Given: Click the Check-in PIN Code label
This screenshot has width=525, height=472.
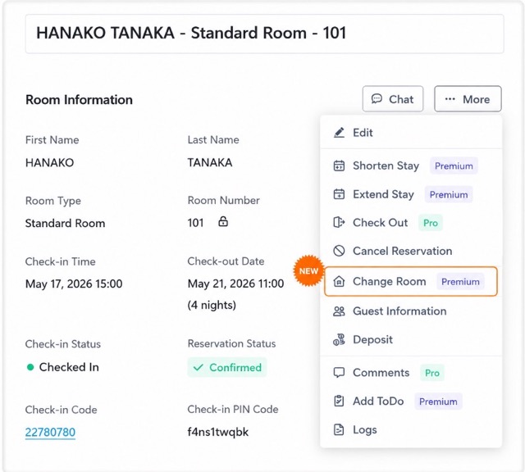Looking at the screenshot, I should point(233,409).
